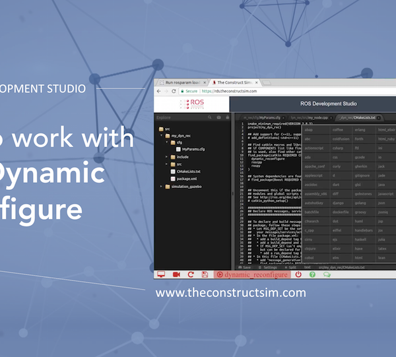Close the Run rosparam load browser tab
This screenshot has width=396, height=357.
pos(205,82)
